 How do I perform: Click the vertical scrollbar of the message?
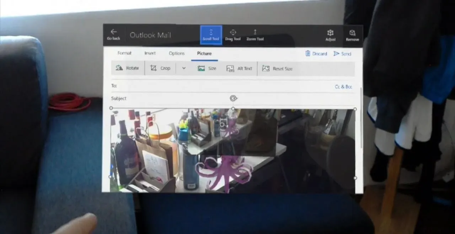click(x=362, y=117)
